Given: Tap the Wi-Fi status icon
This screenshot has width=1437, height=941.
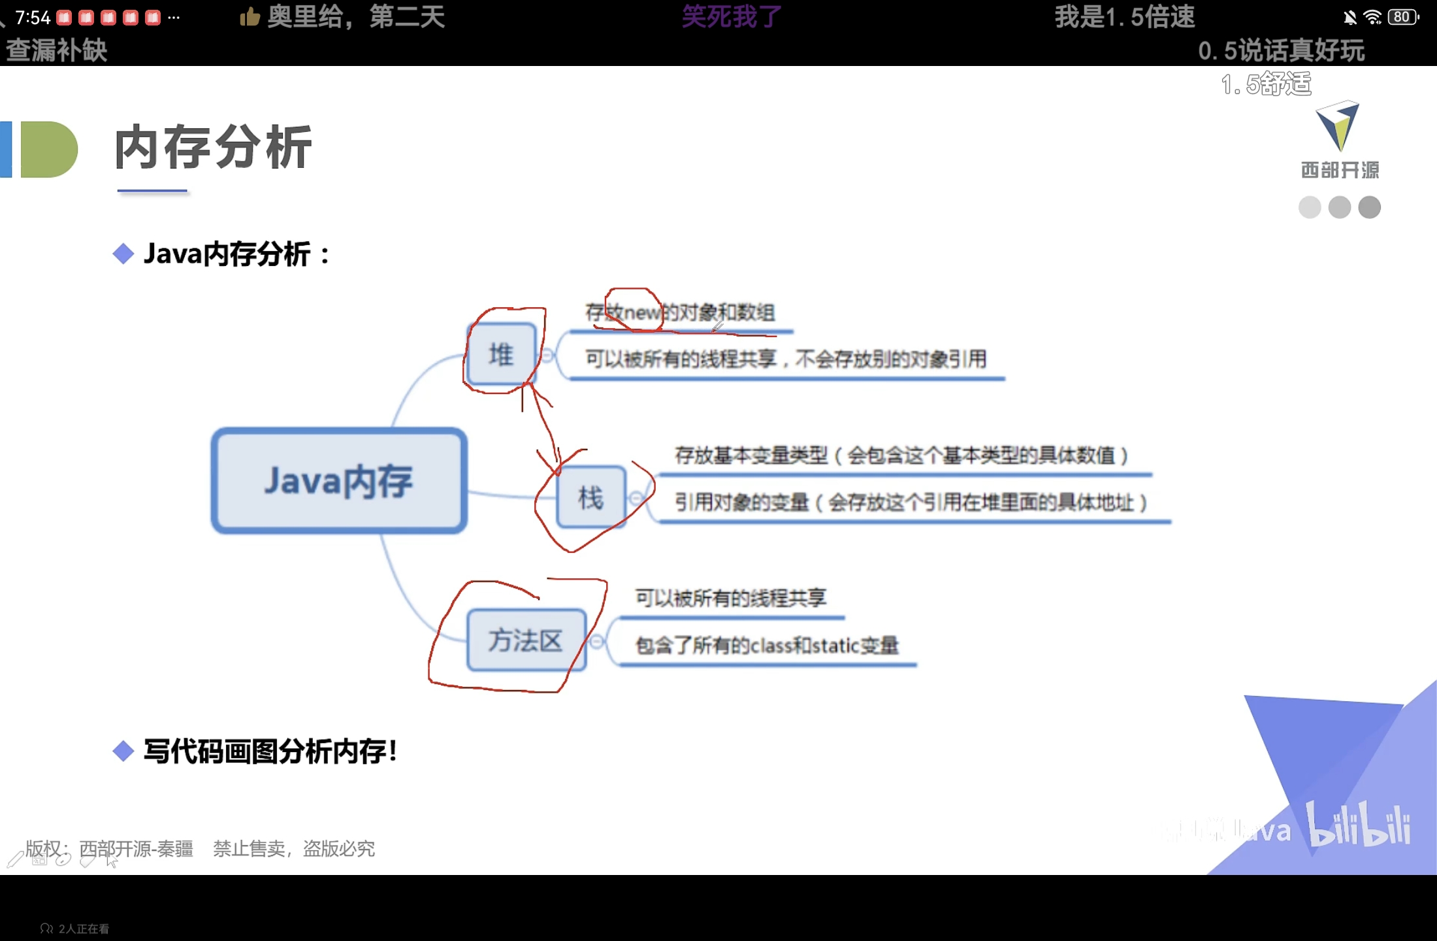Looking at the screenshot, I should tap(1373, 18).
